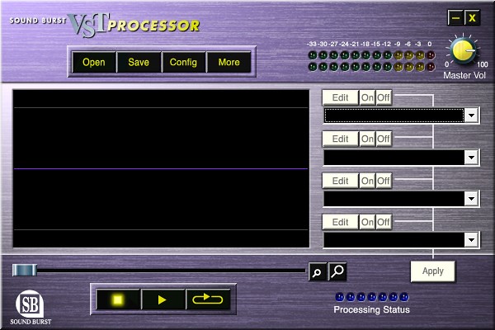
Task: Start playback with the Play button
Action: click(163, 299)
